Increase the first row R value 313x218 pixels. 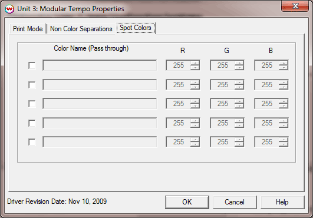click(x=195, y=63)
